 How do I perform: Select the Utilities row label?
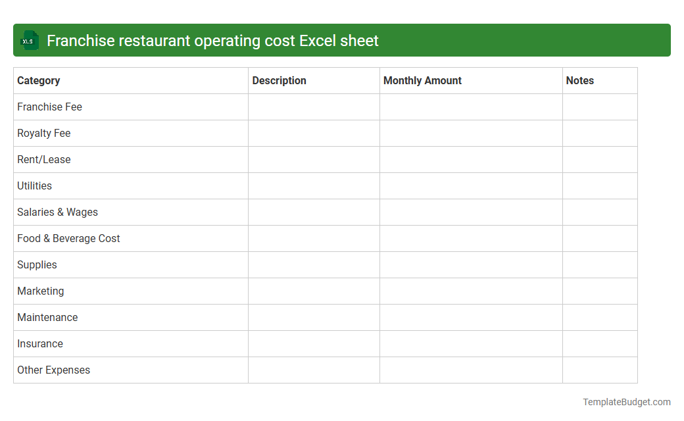[x=34, y=186]
